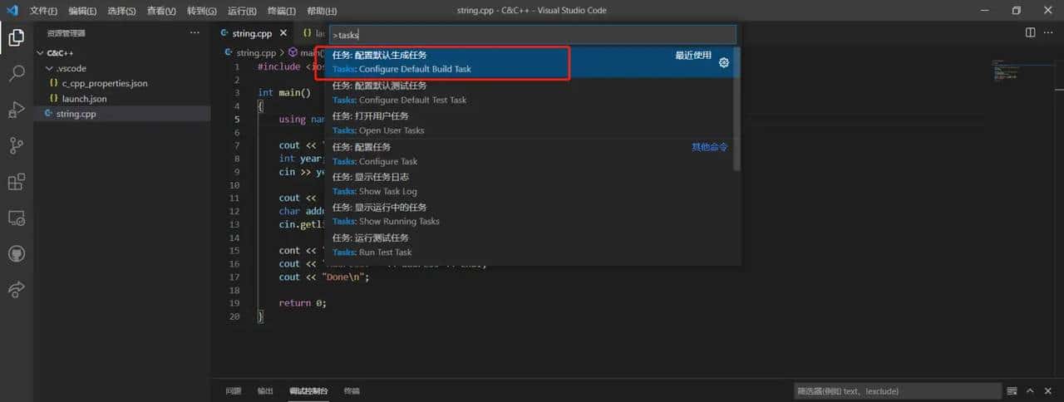
Task: Maximize the bottom panel with the chevron-up
Action: (1030, 391)
